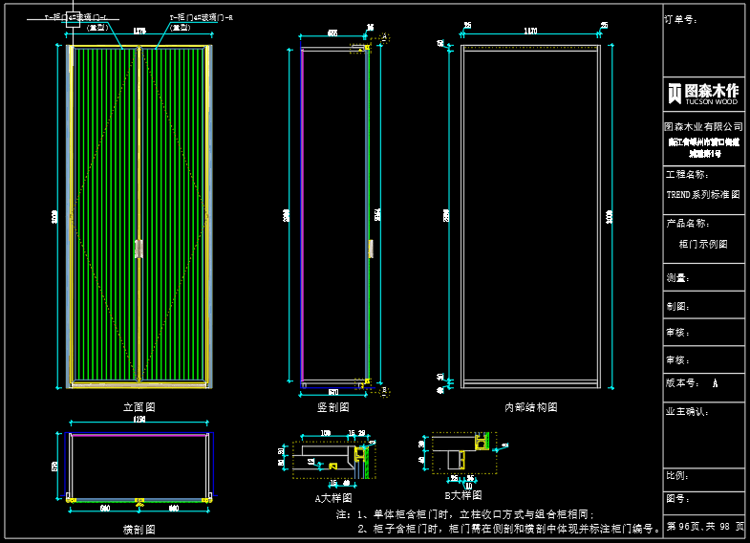Image resolution: width=750 pixels, height=543 pixels.
Task: Click the 订单号 field in title block
Action: point(682,19)
